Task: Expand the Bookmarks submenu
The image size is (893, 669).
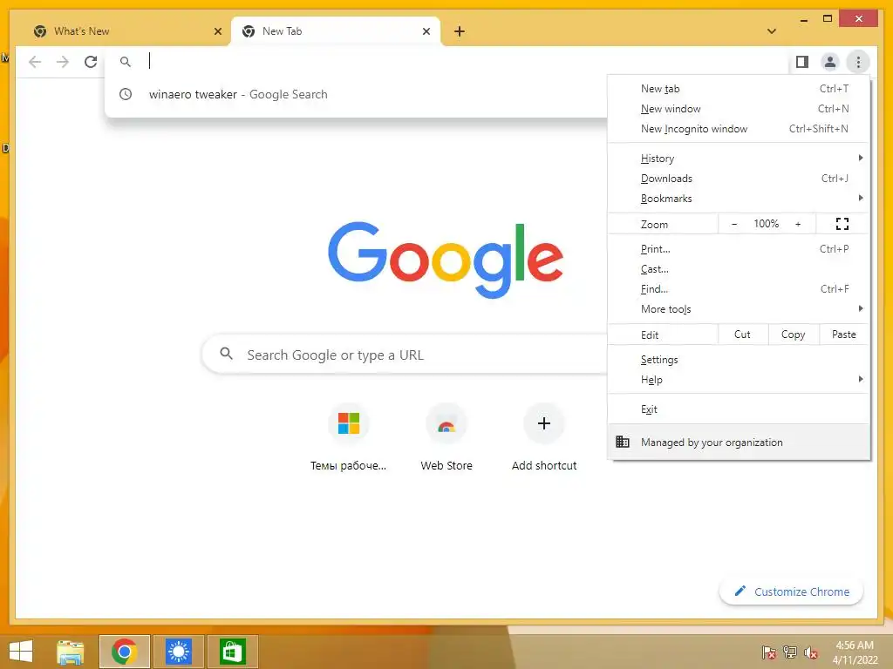Action: [739, 198]
